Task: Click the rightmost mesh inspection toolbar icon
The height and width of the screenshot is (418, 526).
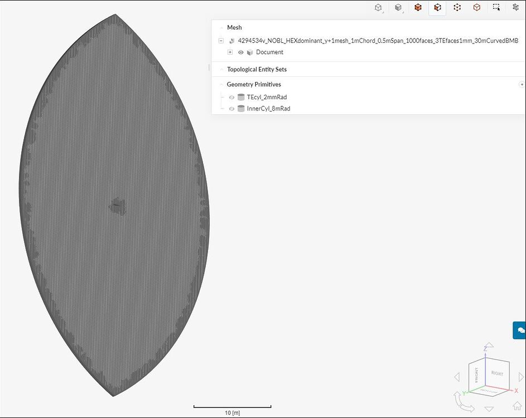Action: (516, 7)
